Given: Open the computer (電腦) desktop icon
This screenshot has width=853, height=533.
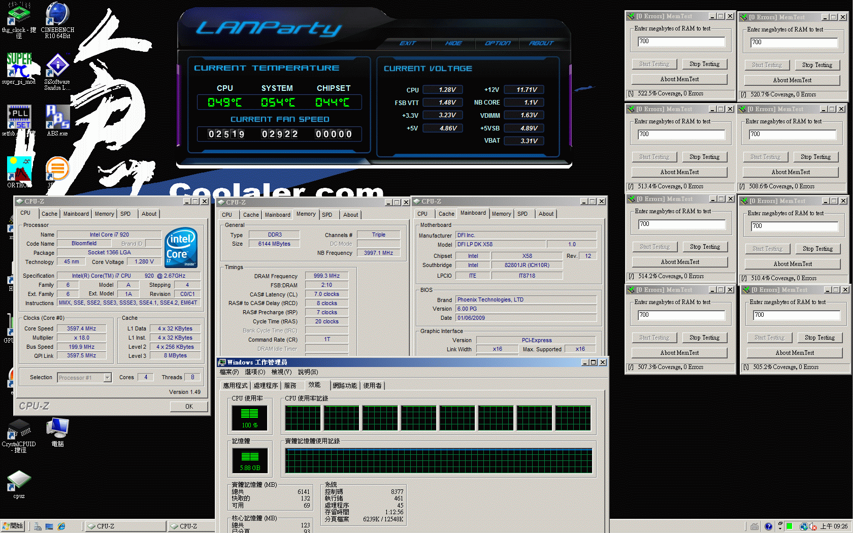Looking at the screenshot, I should [x=57, y=432].
